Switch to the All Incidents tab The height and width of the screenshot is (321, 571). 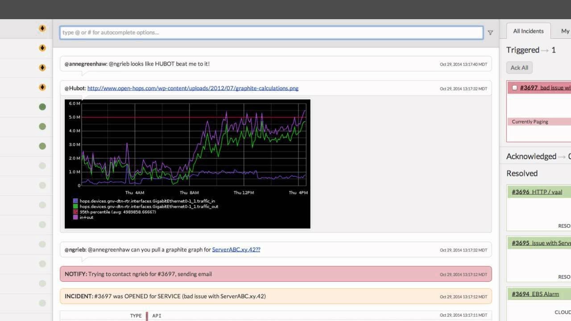528,31
